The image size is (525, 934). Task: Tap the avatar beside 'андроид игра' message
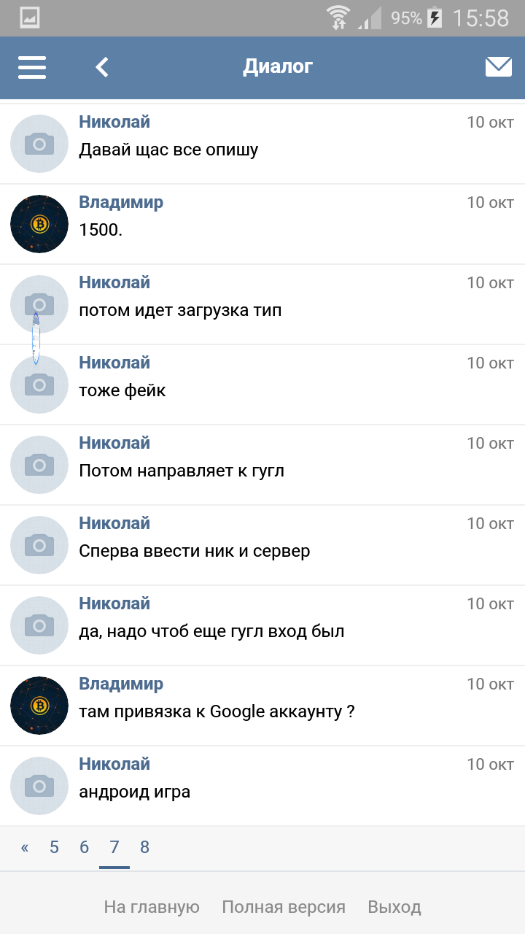pyautogui.click(x=39, y=786)
